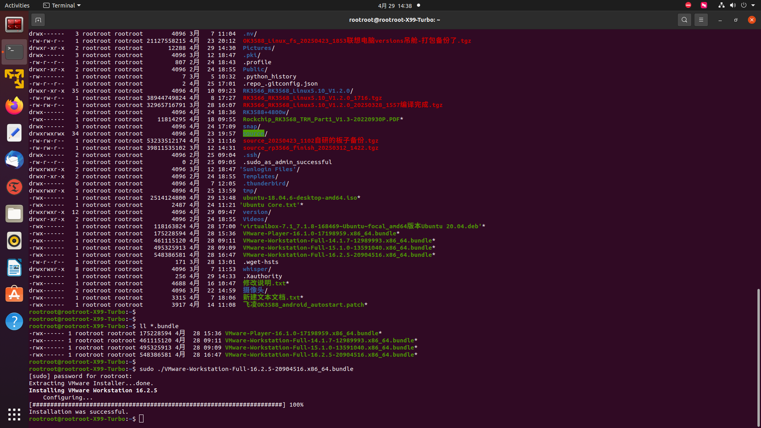761x428 pixels.
Task: Open the terminal hamburger menu
Action: tap(701, 20)
